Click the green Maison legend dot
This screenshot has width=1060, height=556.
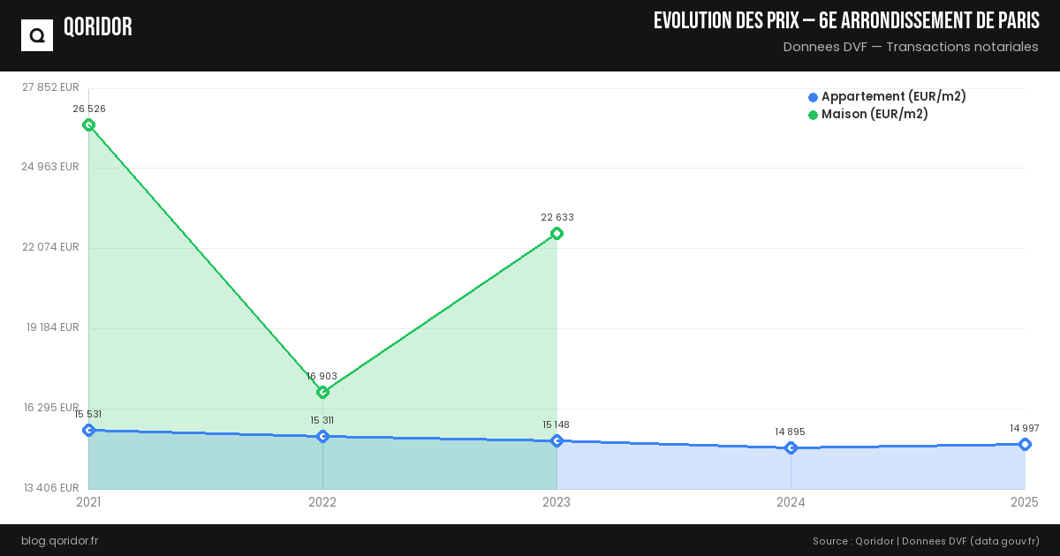(813, 115)
